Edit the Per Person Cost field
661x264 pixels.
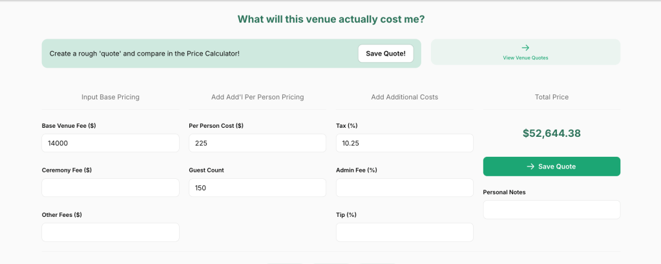(x=257, y=143)
